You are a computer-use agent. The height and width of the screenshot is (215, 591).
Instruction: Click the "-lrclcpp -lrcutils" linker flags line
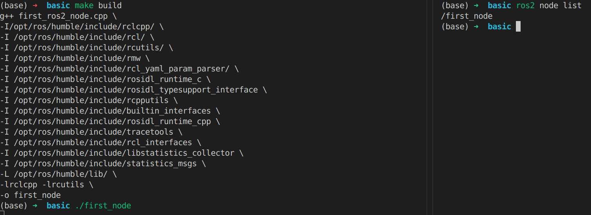tap(46, 185)
